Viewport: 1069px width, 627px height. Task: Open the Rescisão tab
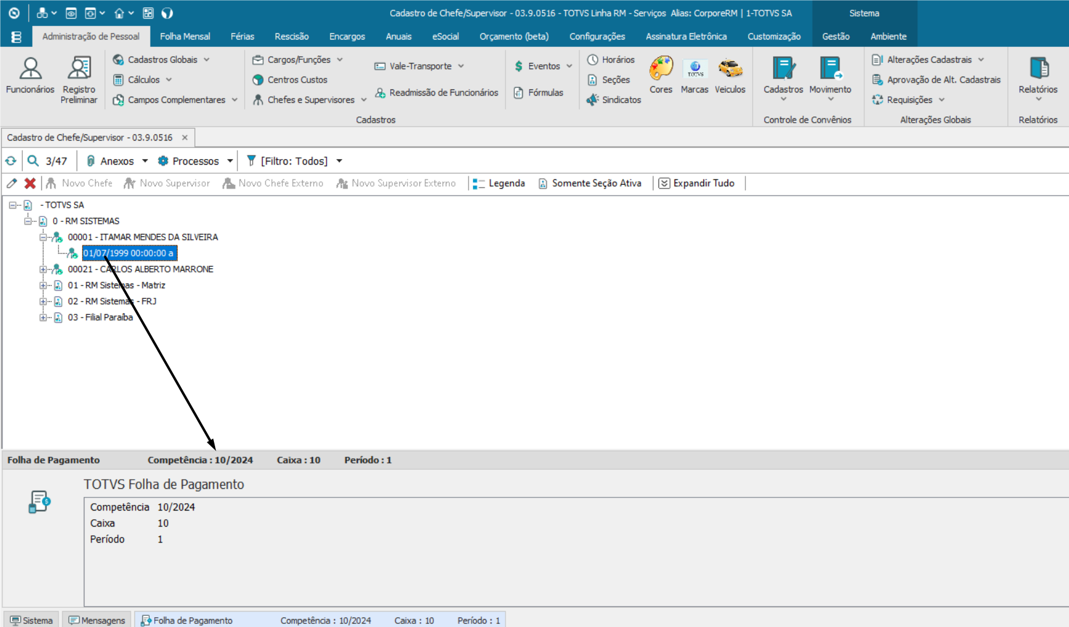(x=292, y=36)
